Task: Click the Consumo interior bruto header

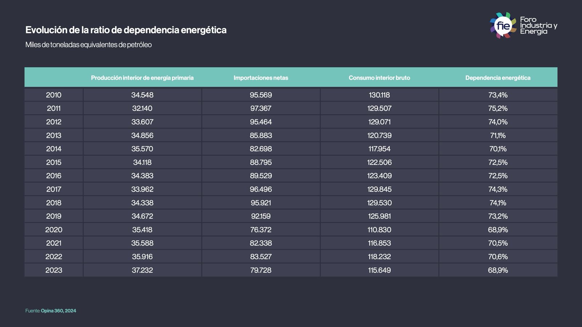Action: point(379,78)
